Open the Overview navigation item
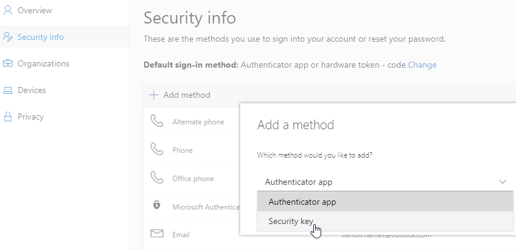Viewport: 516px width, 250px height. pyautogui.click(x=34, y=10)
